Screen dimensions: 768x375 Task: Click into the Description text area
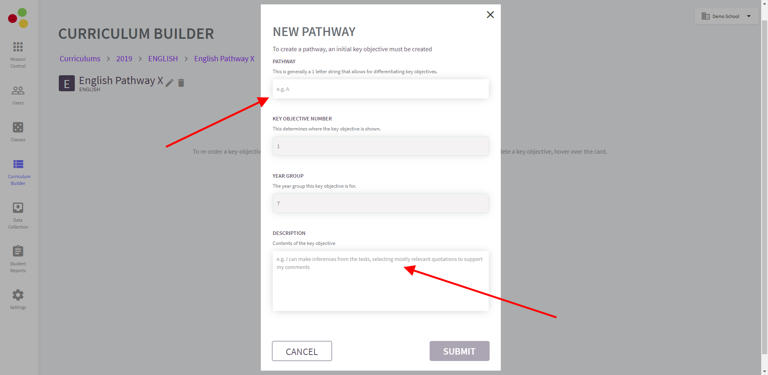pyautogui.click(x=380, y=281)
